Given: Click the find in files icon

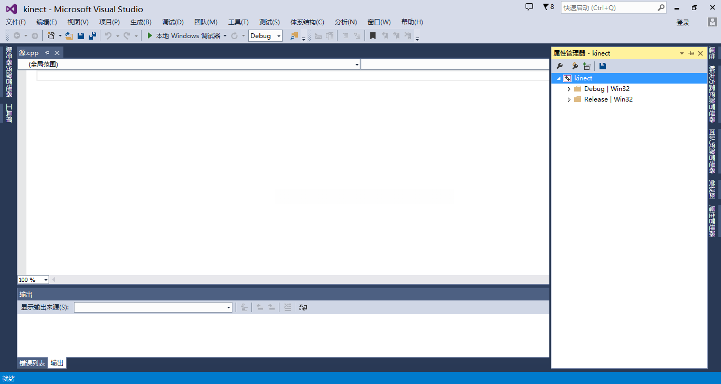Looking at the screenshot, I should (294, 36).
